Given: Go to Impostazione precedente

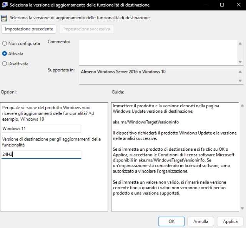Looking at the screenshot, I should coord(29,29).
